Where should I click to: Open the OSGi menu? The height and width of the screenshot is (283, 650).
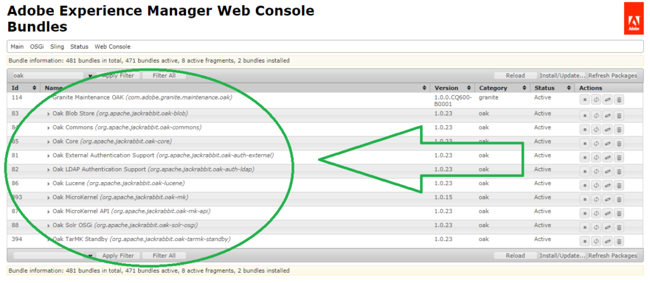tap(37, 46)
